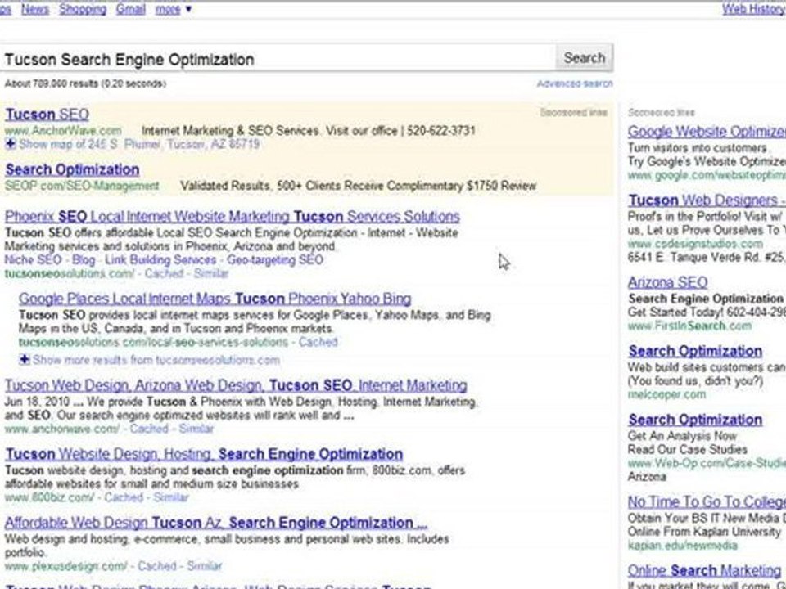The height and width of the screenshot is (589, 786).
Task: Focus the search query input field
Action: click(278, 59)
